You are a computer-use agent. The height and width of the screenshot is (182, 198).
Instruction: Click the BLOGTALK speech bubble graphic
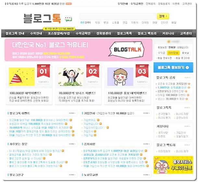click(x=127, y=50)
